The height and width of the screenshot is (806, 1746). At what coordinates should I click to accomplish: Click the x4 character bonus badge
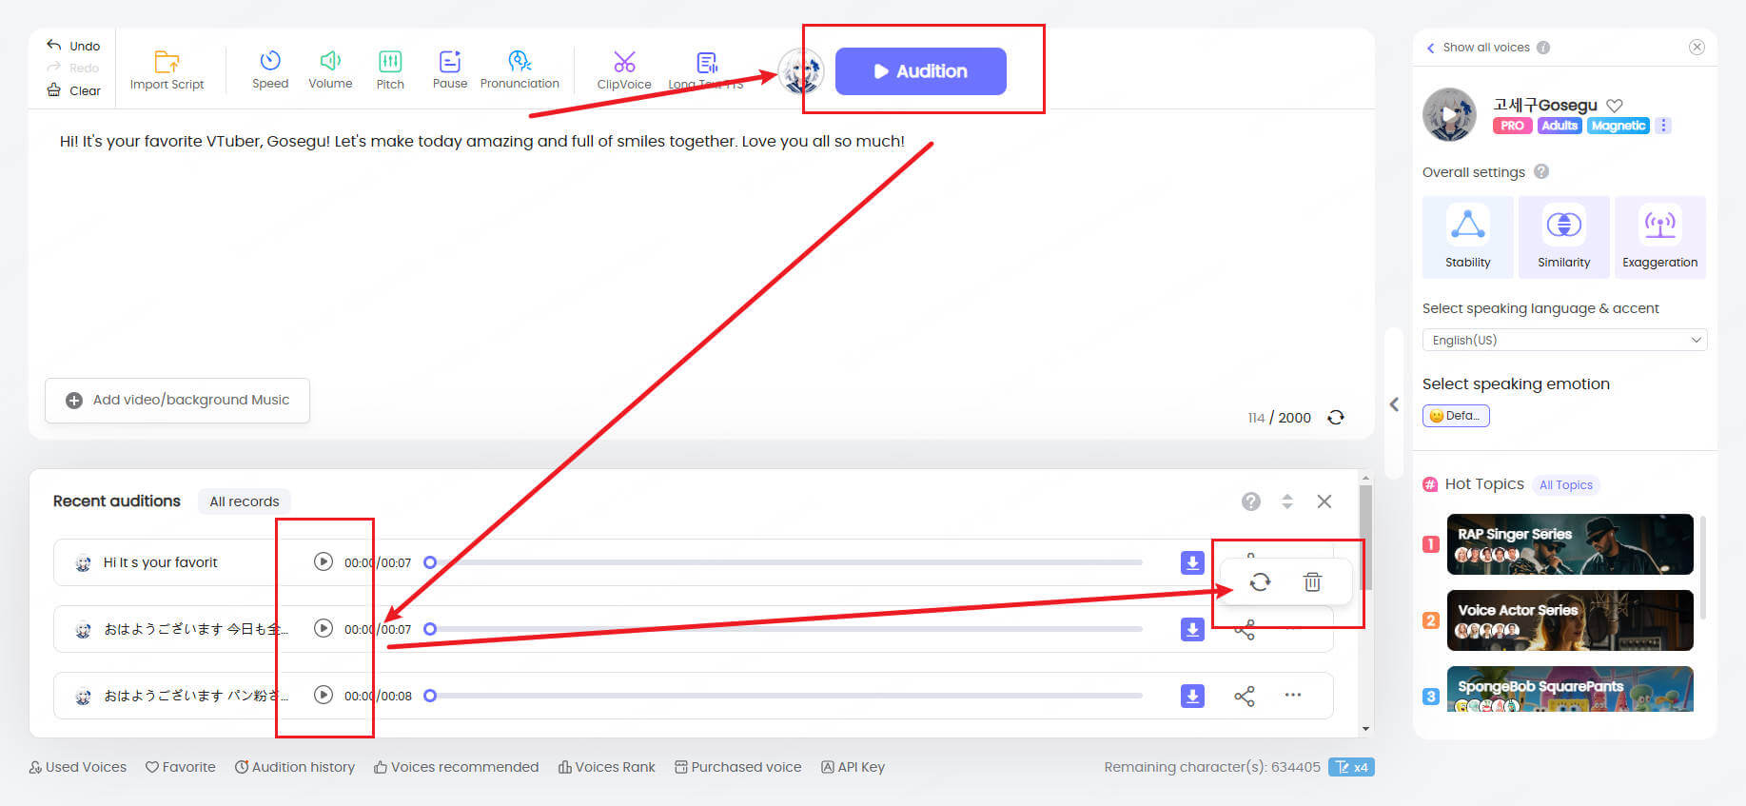pos(1351,767)
